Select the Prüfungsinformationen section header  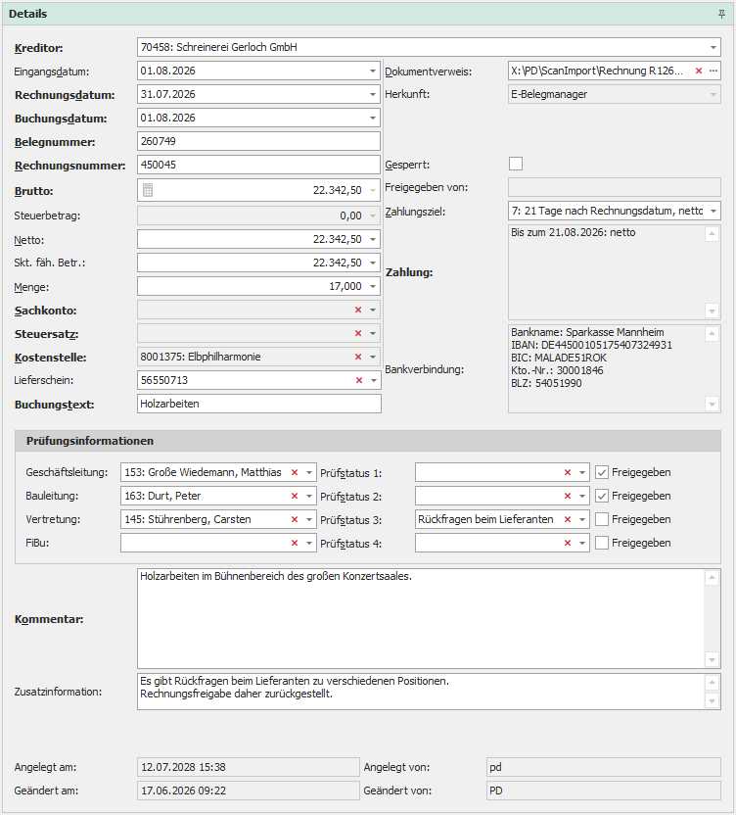pyautogui.click(x=368, y=441)
